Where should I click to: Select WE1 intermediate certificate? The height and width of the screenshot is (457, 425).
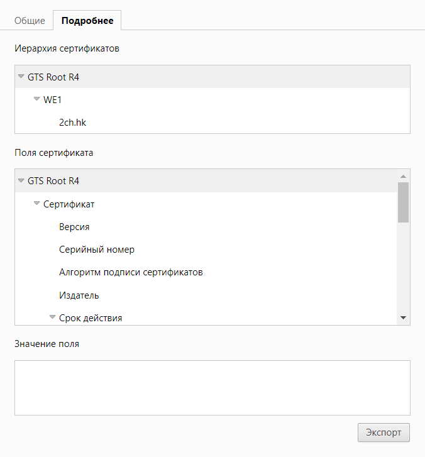click(52, 99)
